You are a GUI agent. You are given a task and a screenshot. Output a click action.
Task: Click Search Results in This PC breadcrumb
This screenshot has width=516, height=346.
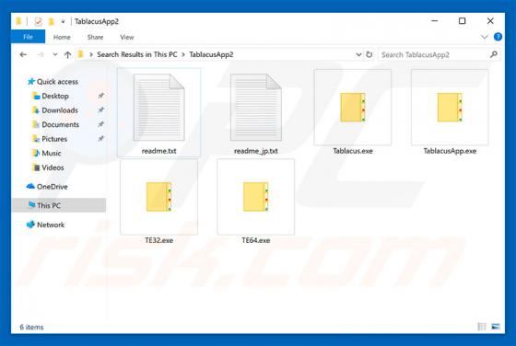[x=137, y=54]
